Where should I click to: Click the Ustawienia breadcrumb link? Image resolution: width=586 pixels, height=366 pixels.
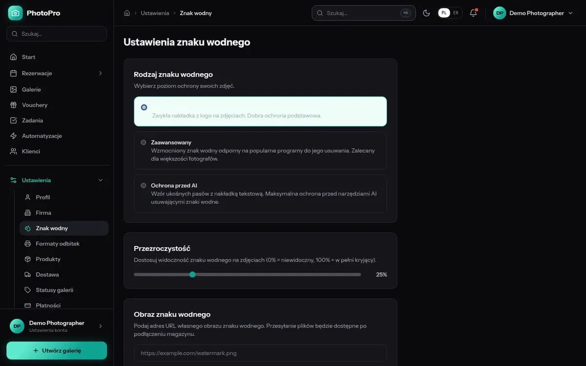tap(155, 13)
